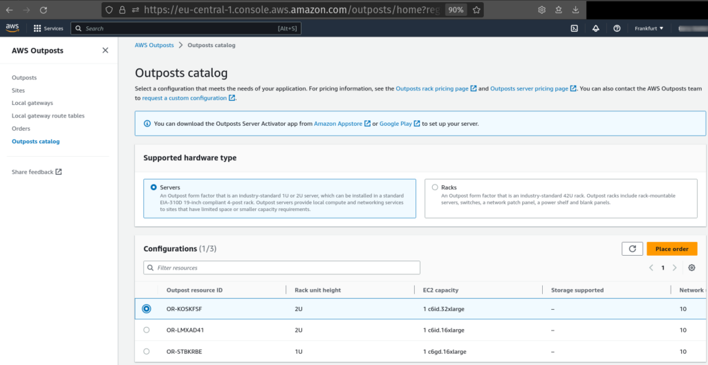Click the OR-KOSKFSF resource ID text
The image size is (708, 365).
pos(184,310)
